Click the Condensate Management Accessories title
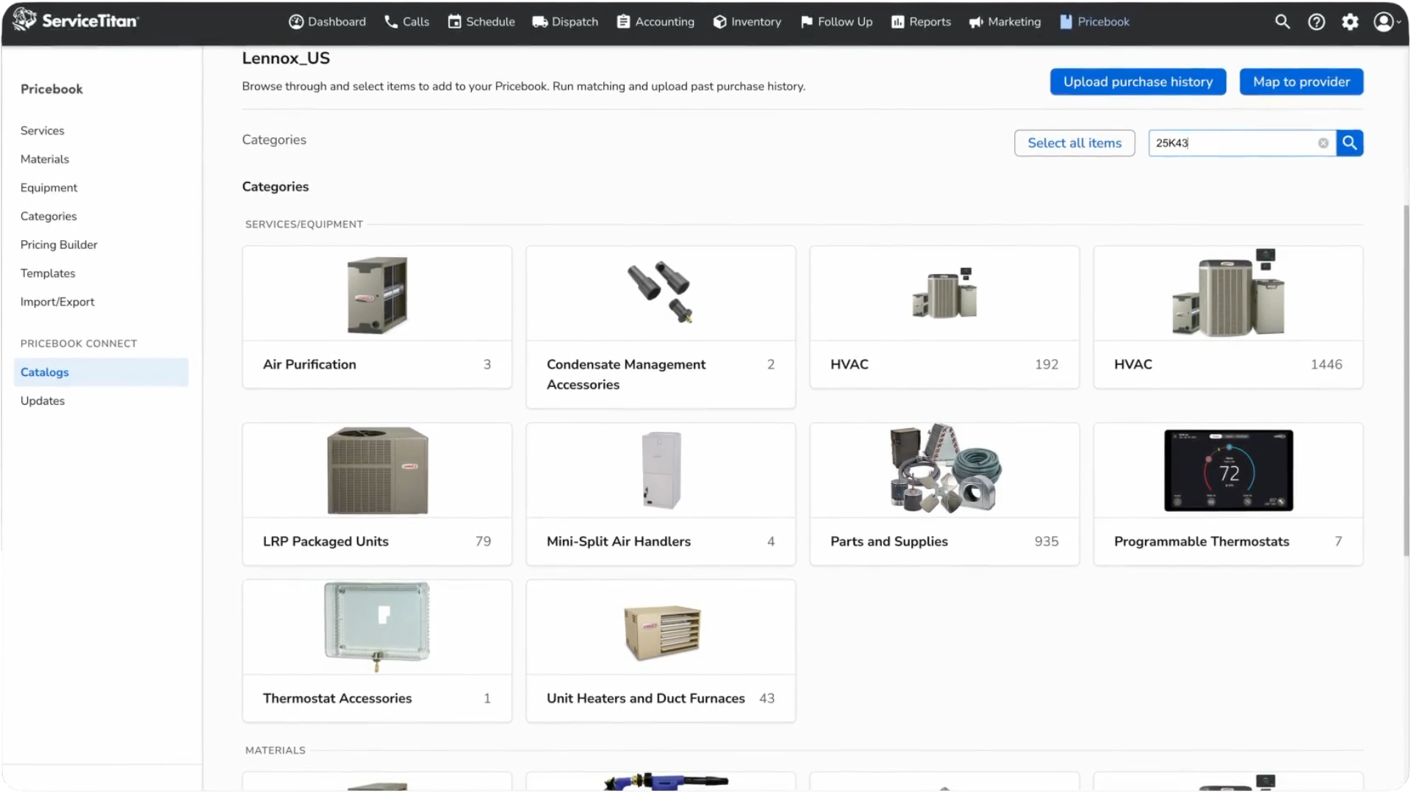The width and height of the screenshot is (1411, 793). click(626, 374)
